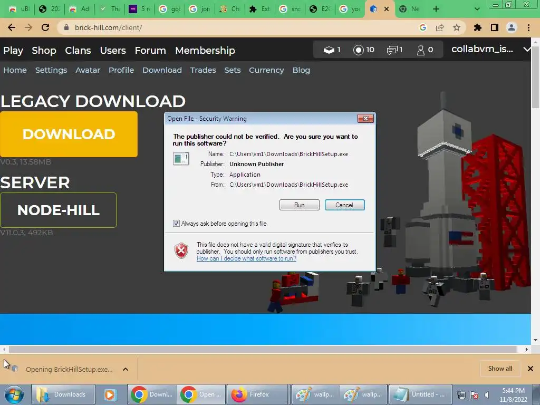
Task: Open the Chrome profile avatar icon
Action: click(512, 27)
